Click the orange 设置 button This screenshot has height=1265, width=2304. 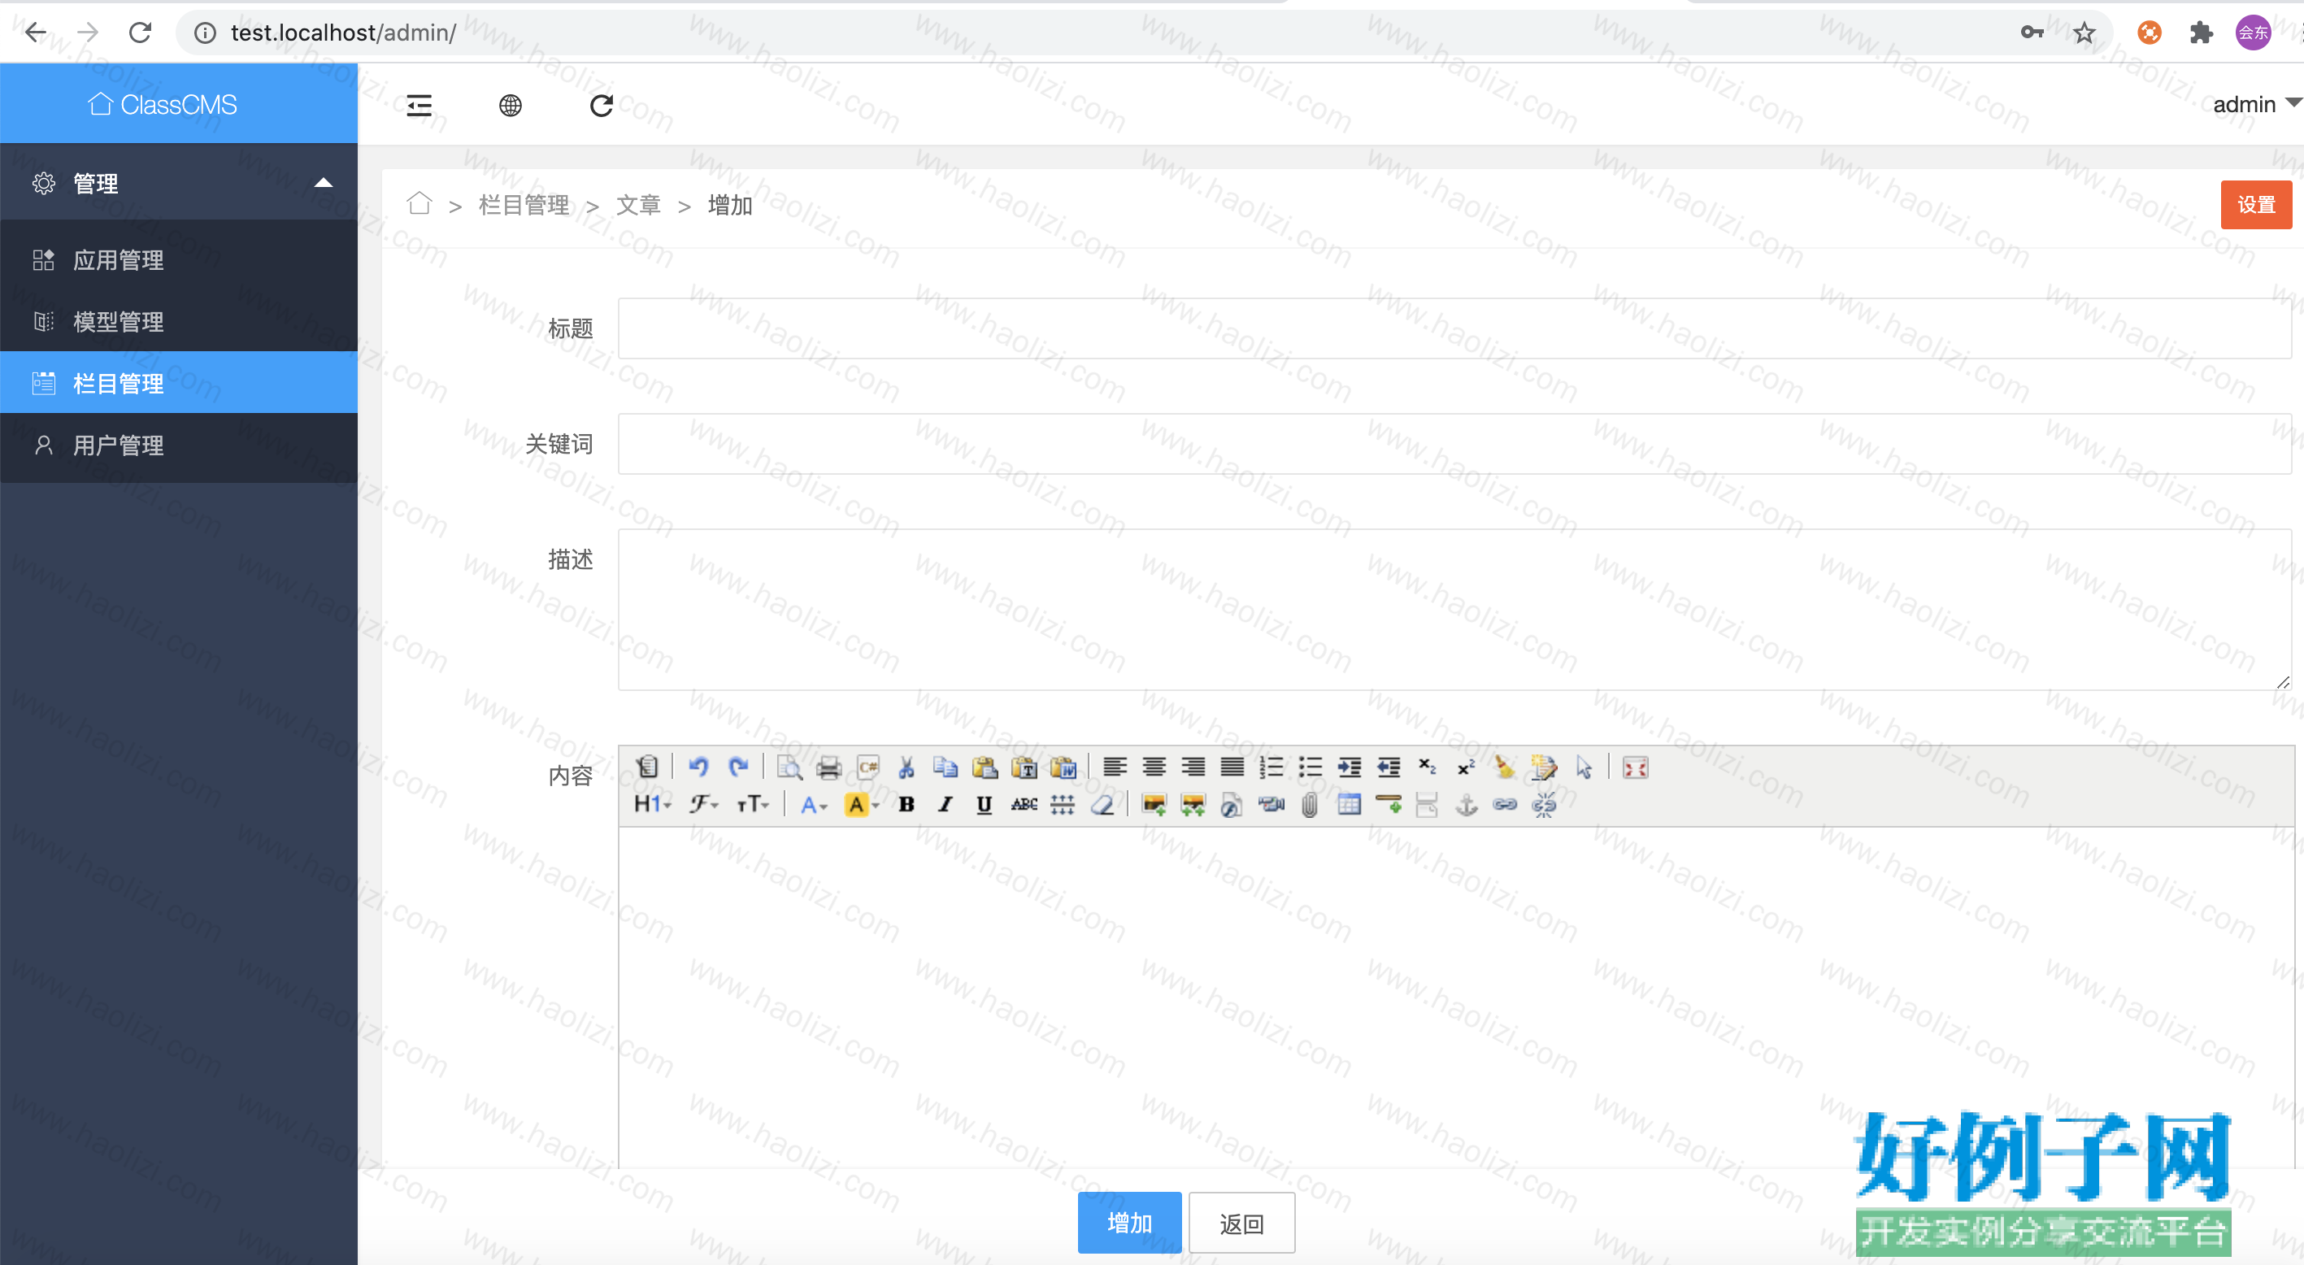2256,205
